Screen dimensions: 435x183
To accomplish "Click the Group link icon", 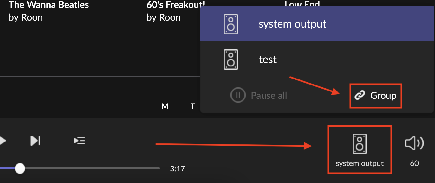I will 360,96.
